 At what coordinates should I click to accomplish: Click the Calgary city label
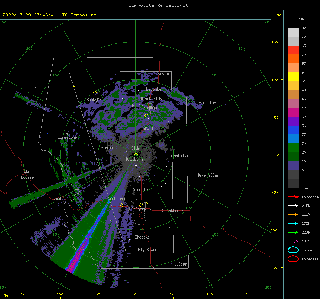[139, 209]
